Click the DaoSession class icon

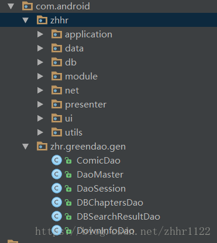coord(57,188)
